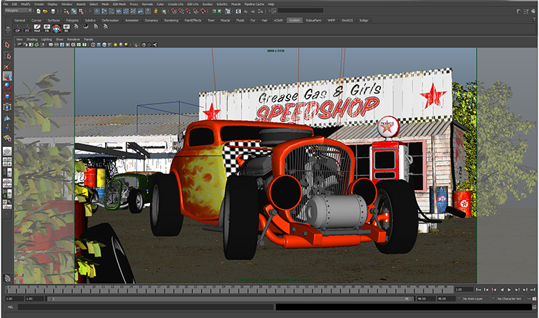The height and width of the screenshot is (318, 539).
Task: Click the FR shelf button
Action: click(x=46, y=28)
